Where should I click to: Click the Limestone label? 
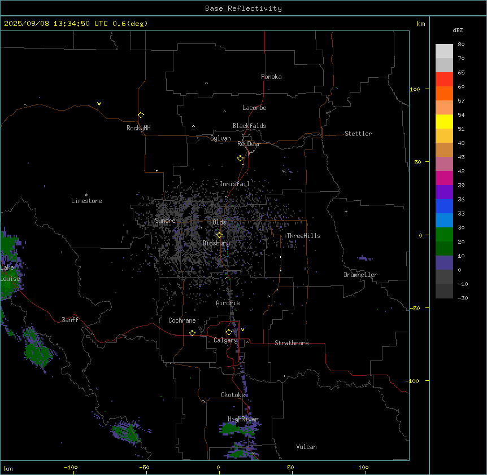click(x=86, y=201)
